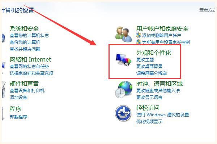Open 时钟、语言和区域 category heading

click(x=159, y=84)
